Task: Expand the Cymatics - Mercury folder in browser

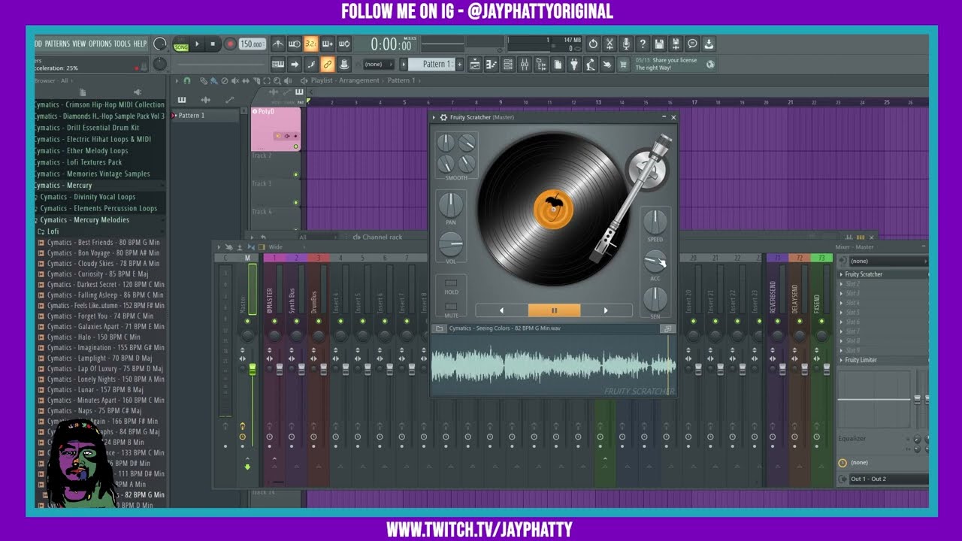Action: pyautogui.click(x=99, y=185)
